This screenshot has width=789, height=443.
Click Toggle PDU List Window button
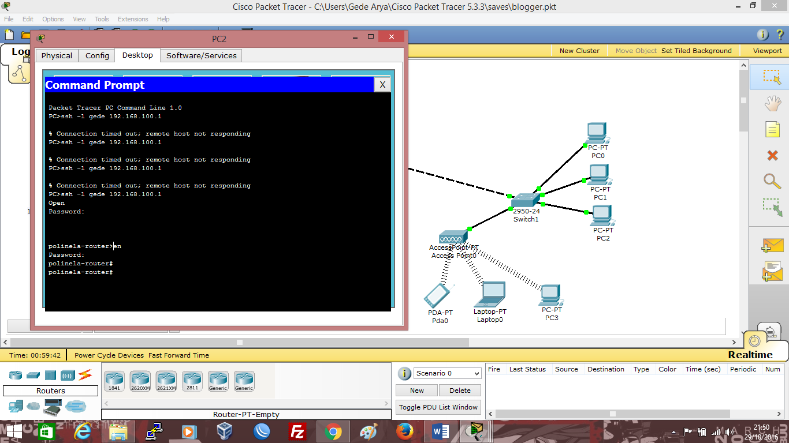point(438,407)
